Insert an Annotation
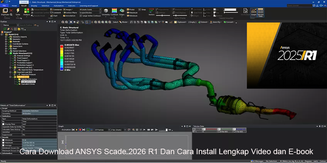Image resolution: width=327 pixels, height=163 pixels. [69, 16]
